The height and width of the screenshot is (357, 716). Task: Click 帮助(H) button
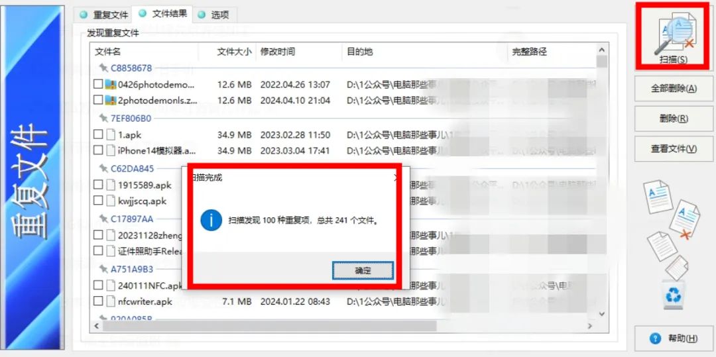(x=674, y=338)
